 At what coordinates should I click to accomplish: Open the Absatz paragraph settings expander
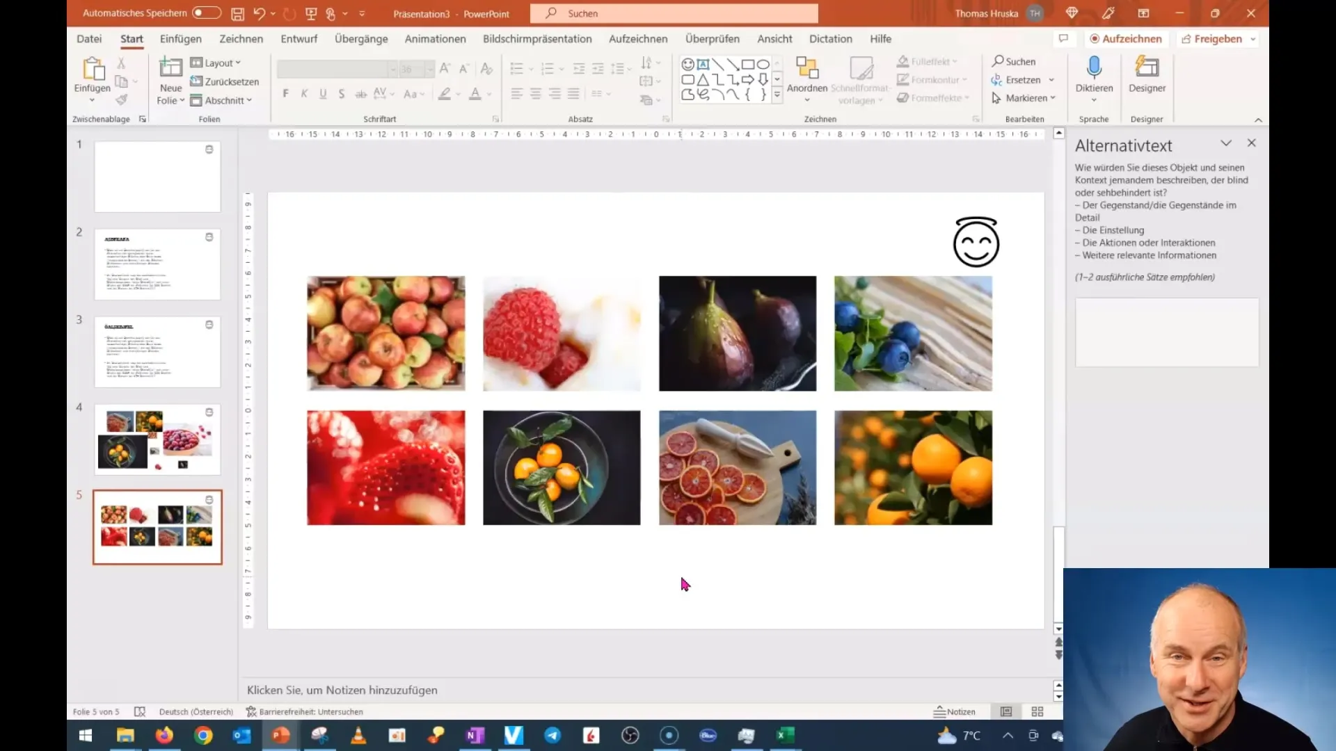click(x=665, y=119)
